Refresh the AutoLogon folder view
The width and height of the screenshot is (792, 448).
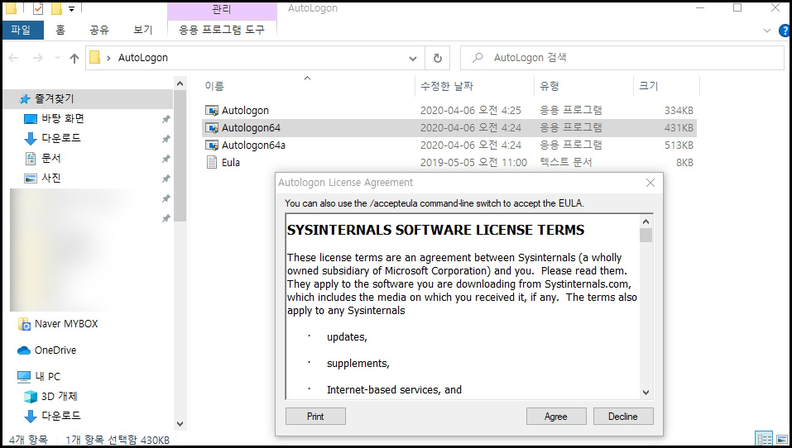click(x=438, y=58)
